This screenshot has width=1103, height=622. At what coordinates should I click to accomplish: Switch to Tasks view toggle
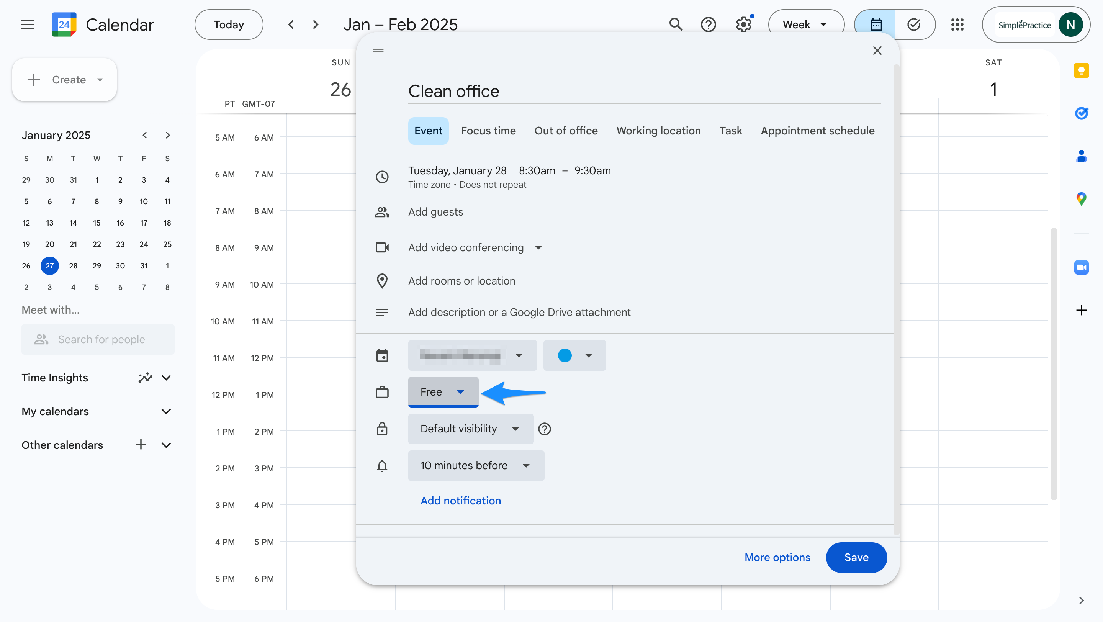click(x=914, y=25)
